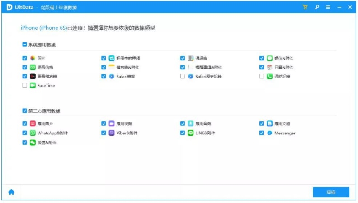Uncheck the 應用文檔 checkbox
The width and height of the screenshot is (358, 203).
point(261,124)
